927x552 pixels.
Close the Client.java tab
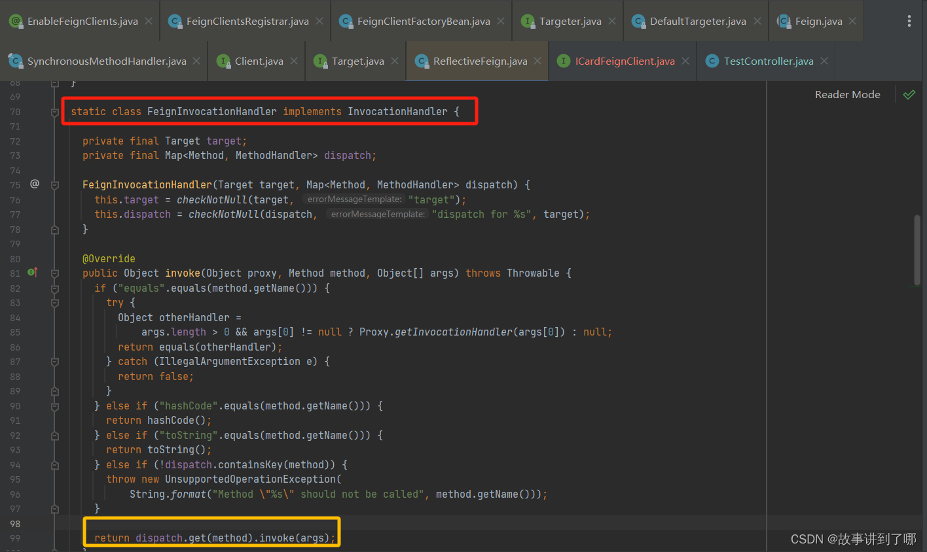tap(294, 61)
